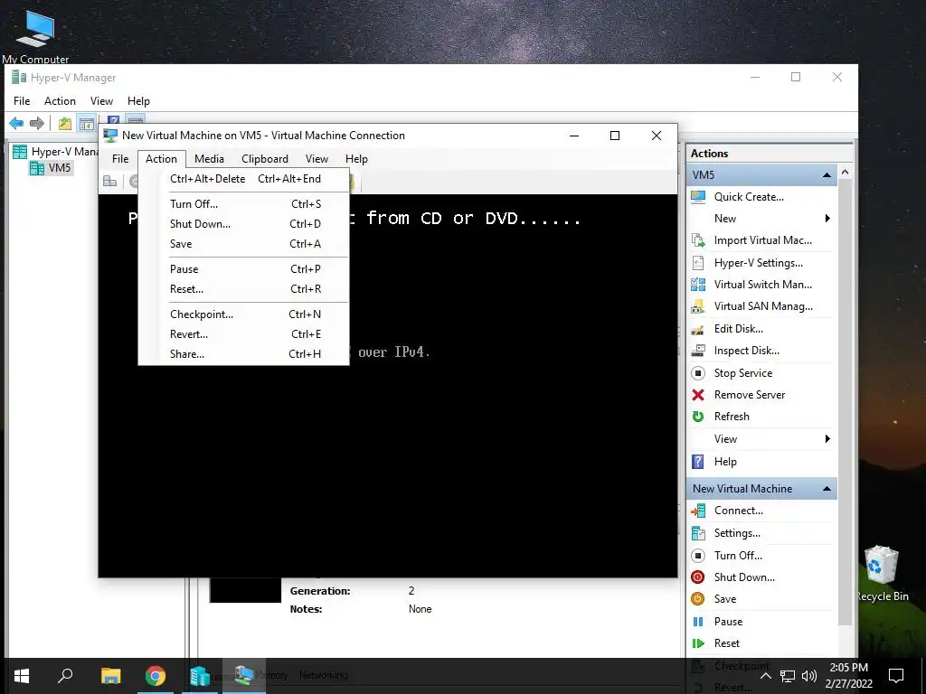
Task: Choose Save from Action menu
Action: pos(244,244)
